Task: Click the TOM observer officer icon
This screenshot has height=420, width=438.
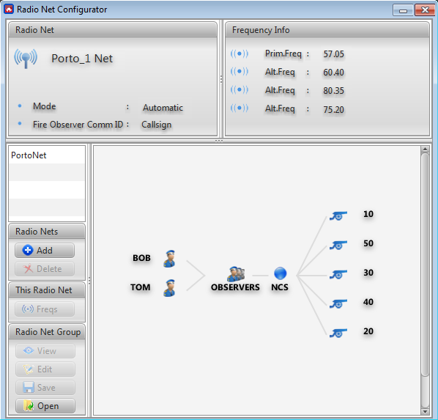Action: pos(169,288)
